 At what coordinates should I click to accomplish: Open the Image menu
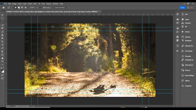(x=14, y=4)
